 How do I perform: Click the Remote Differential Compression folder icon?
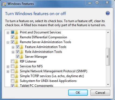(16, 37)
